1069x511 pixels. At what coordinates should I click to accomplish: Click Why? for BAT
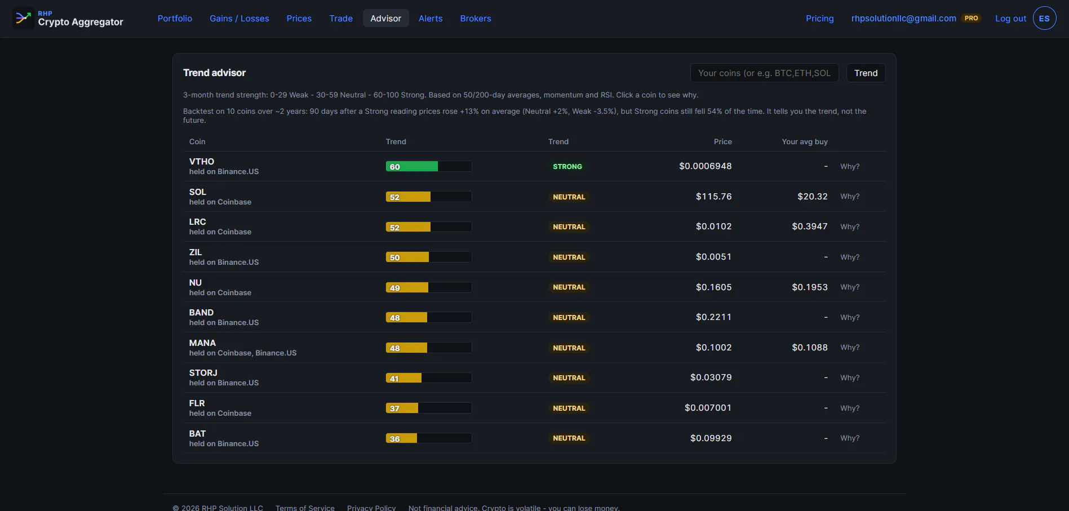[850, 438]
